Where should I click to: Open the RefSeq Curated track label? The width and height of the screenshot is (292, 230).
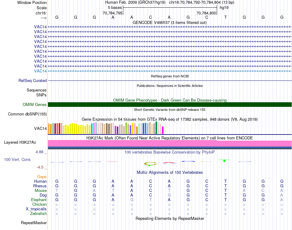(33, 80)
